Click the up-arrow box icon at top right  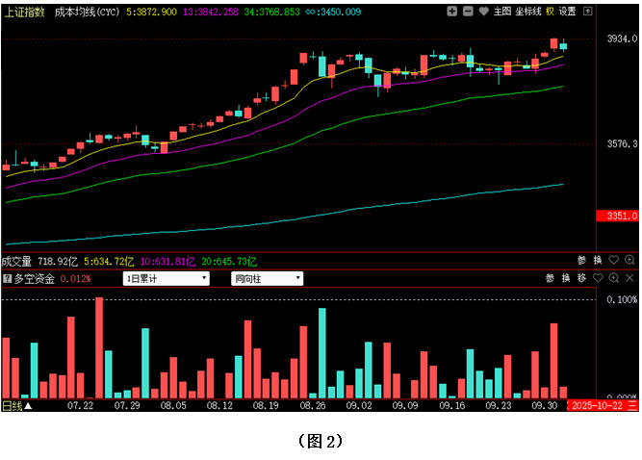(588, 12)
